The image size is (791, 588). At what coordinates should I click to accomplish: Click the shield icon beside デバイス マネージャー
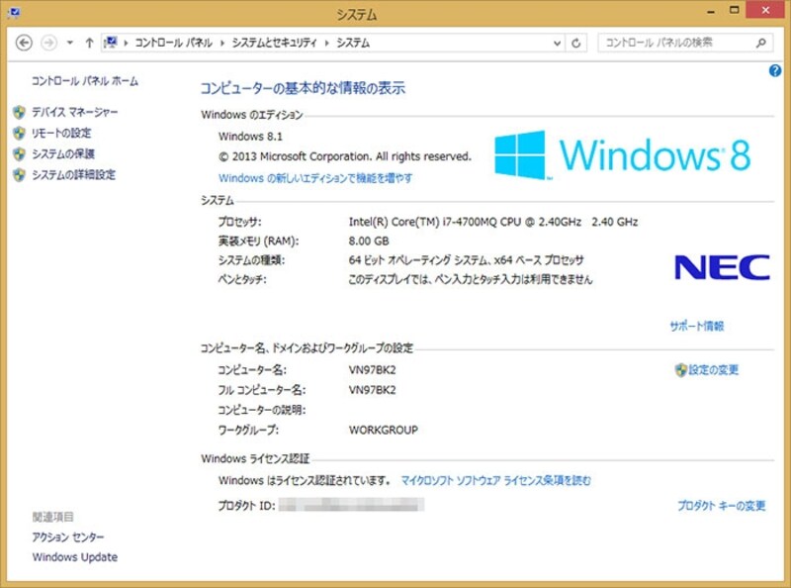click(19, 112)
